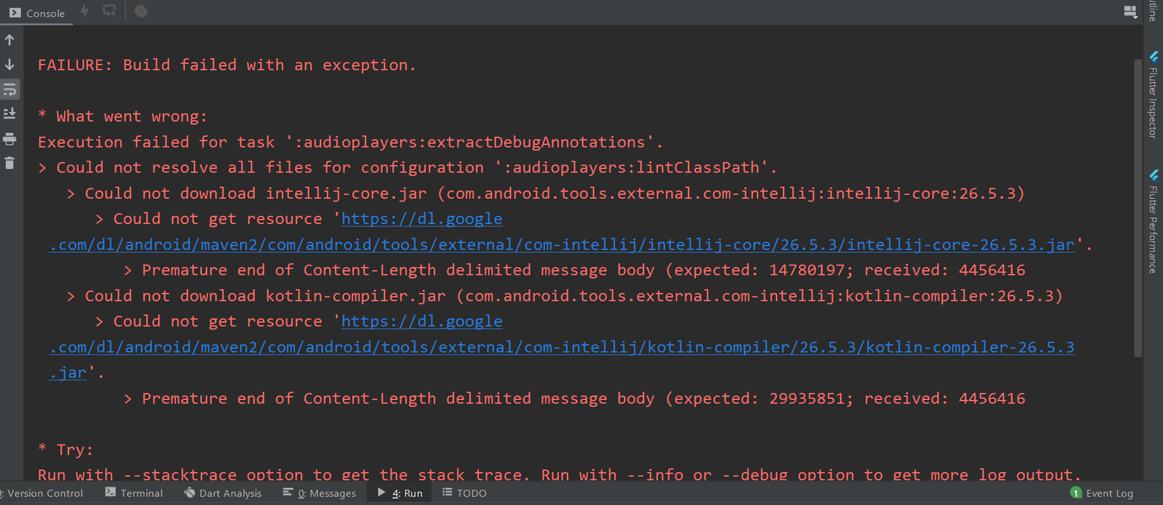Expand the Could not resolve error node
The height and width of the screenshot is (505, 1163).
[42, 167]
